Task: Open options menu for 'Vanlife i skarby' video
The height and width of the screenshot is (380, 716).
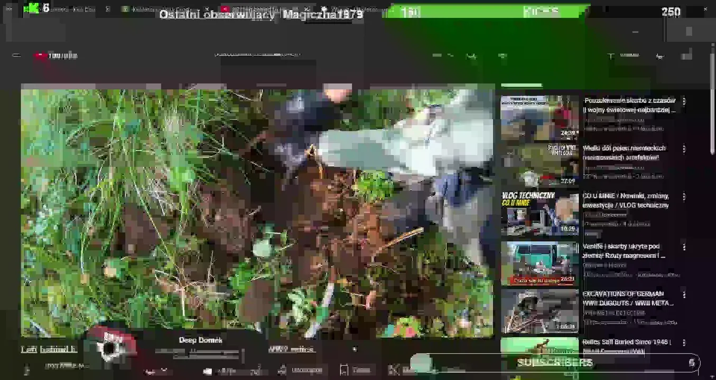Action: pos(684,246)
